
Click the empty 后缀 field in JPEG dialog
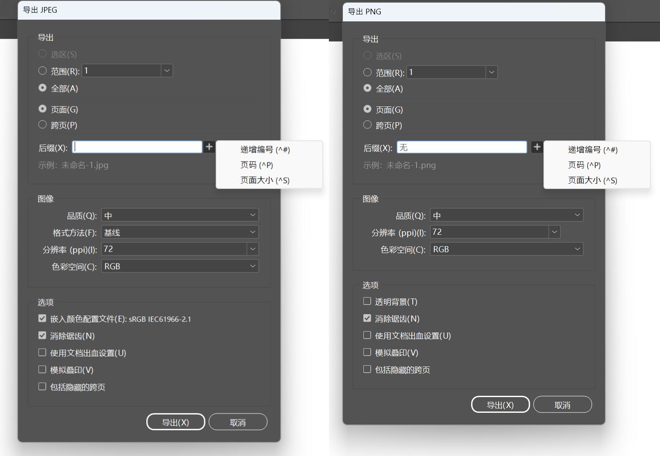point(137,147)
